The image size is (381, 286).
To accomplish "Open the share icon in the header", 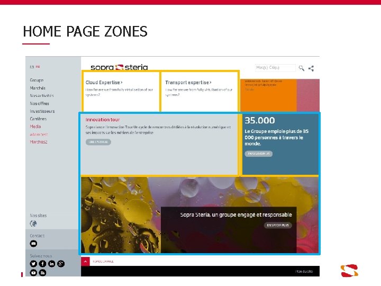I will 311,68.
